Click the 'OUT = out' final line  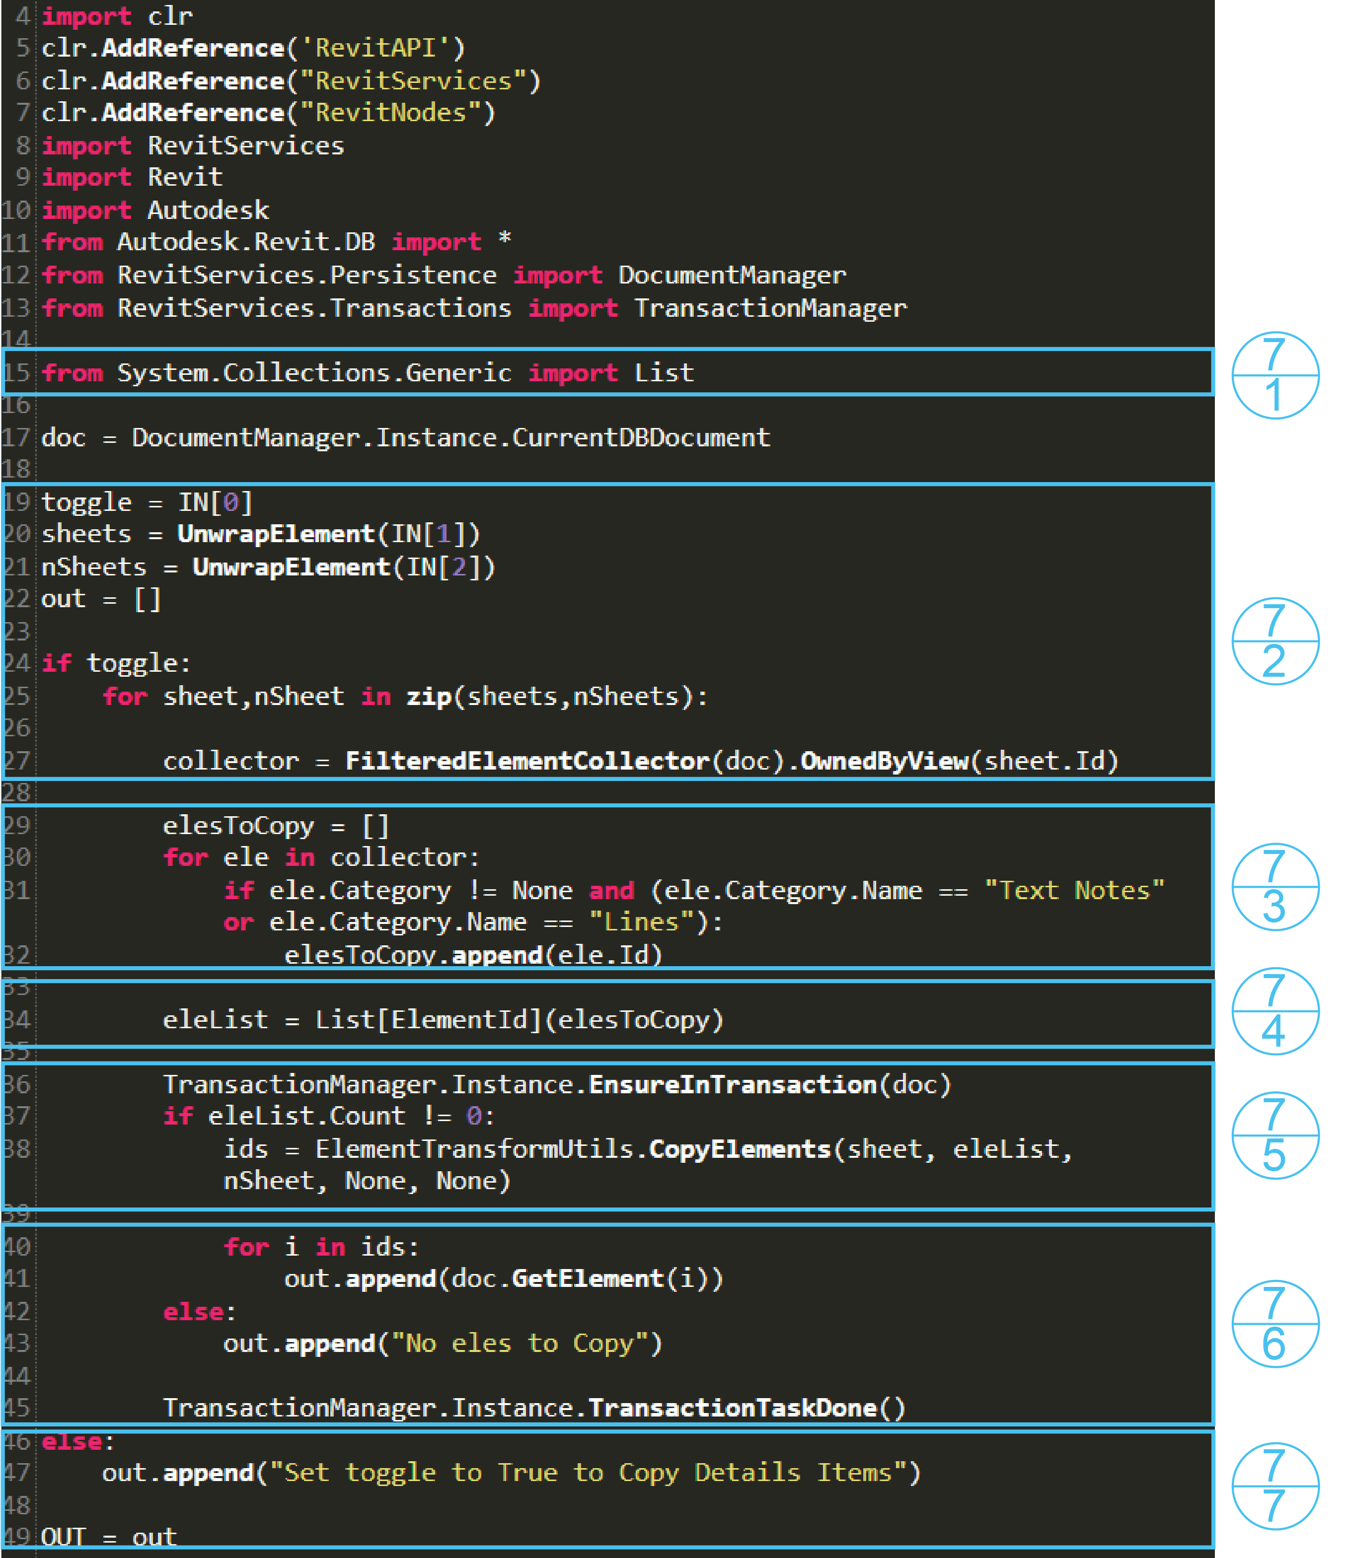point(108,1536)
